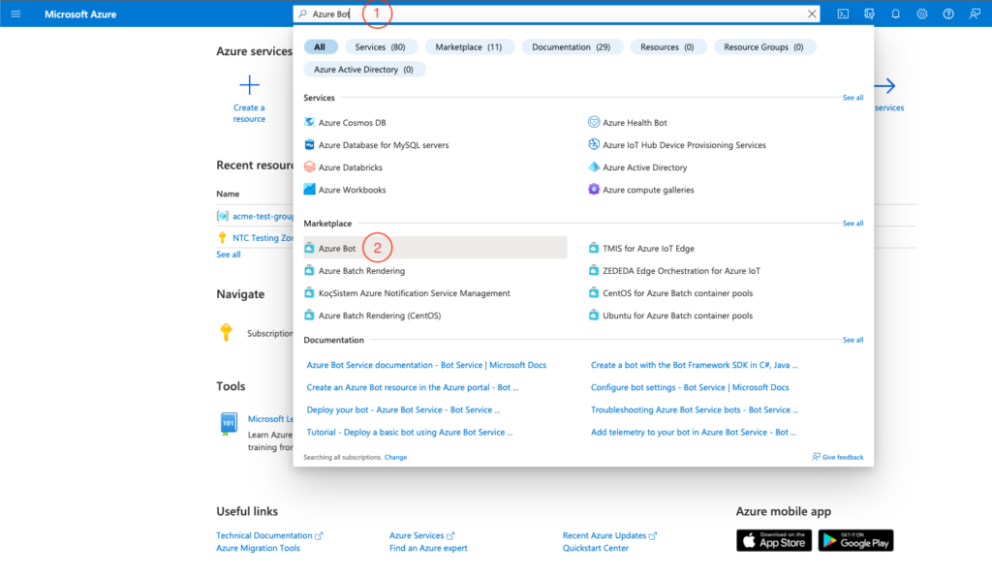Viewport: 992px width, 574px height.
Task: Open the Help question mark icon
Action: [x=947, y=14]
